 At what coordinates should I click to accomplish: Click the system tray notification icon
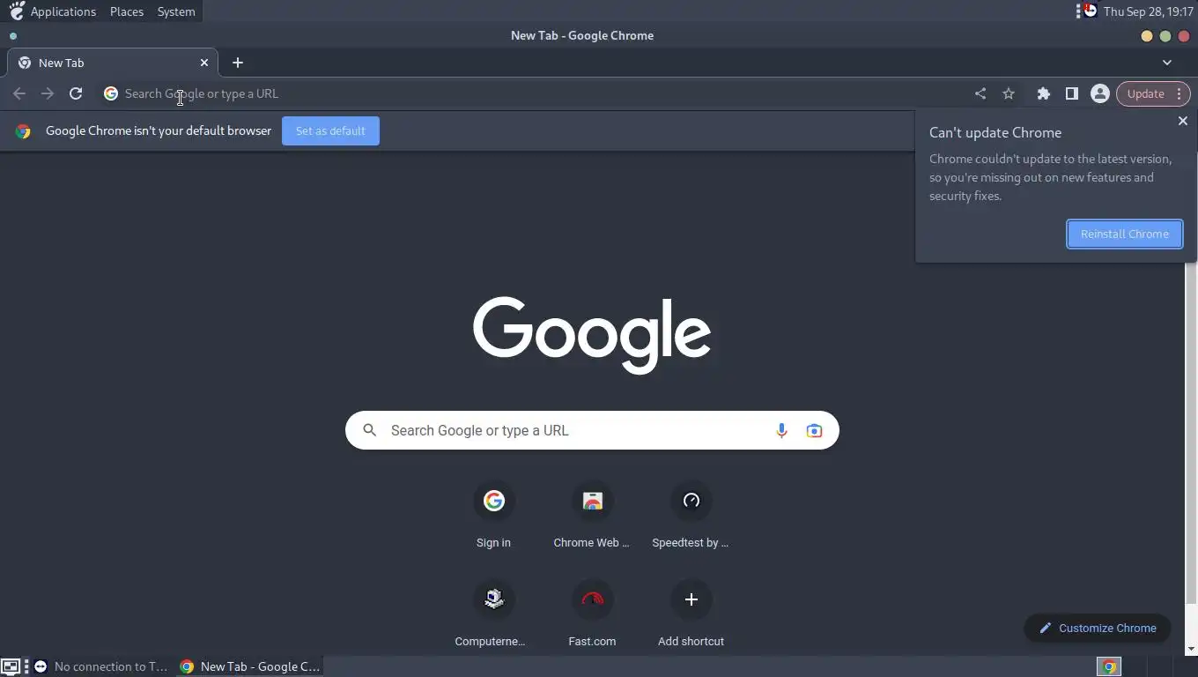click(1090, 11)
